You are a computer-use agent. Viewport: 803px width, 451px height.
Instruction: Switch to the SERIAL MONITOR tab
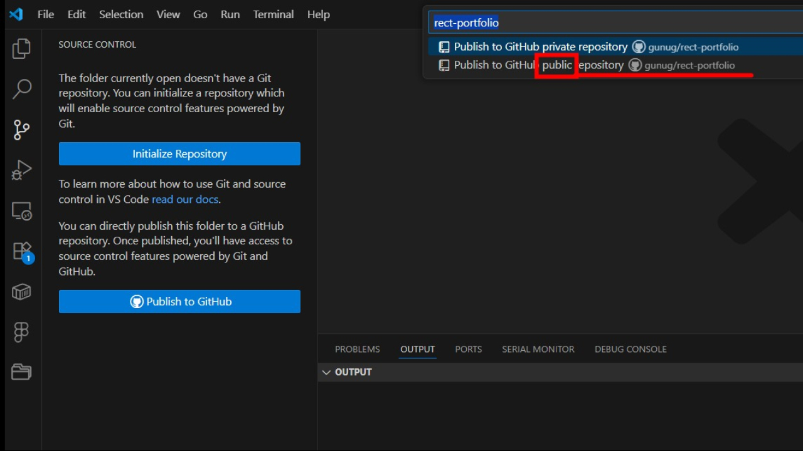tap(538, 350)
